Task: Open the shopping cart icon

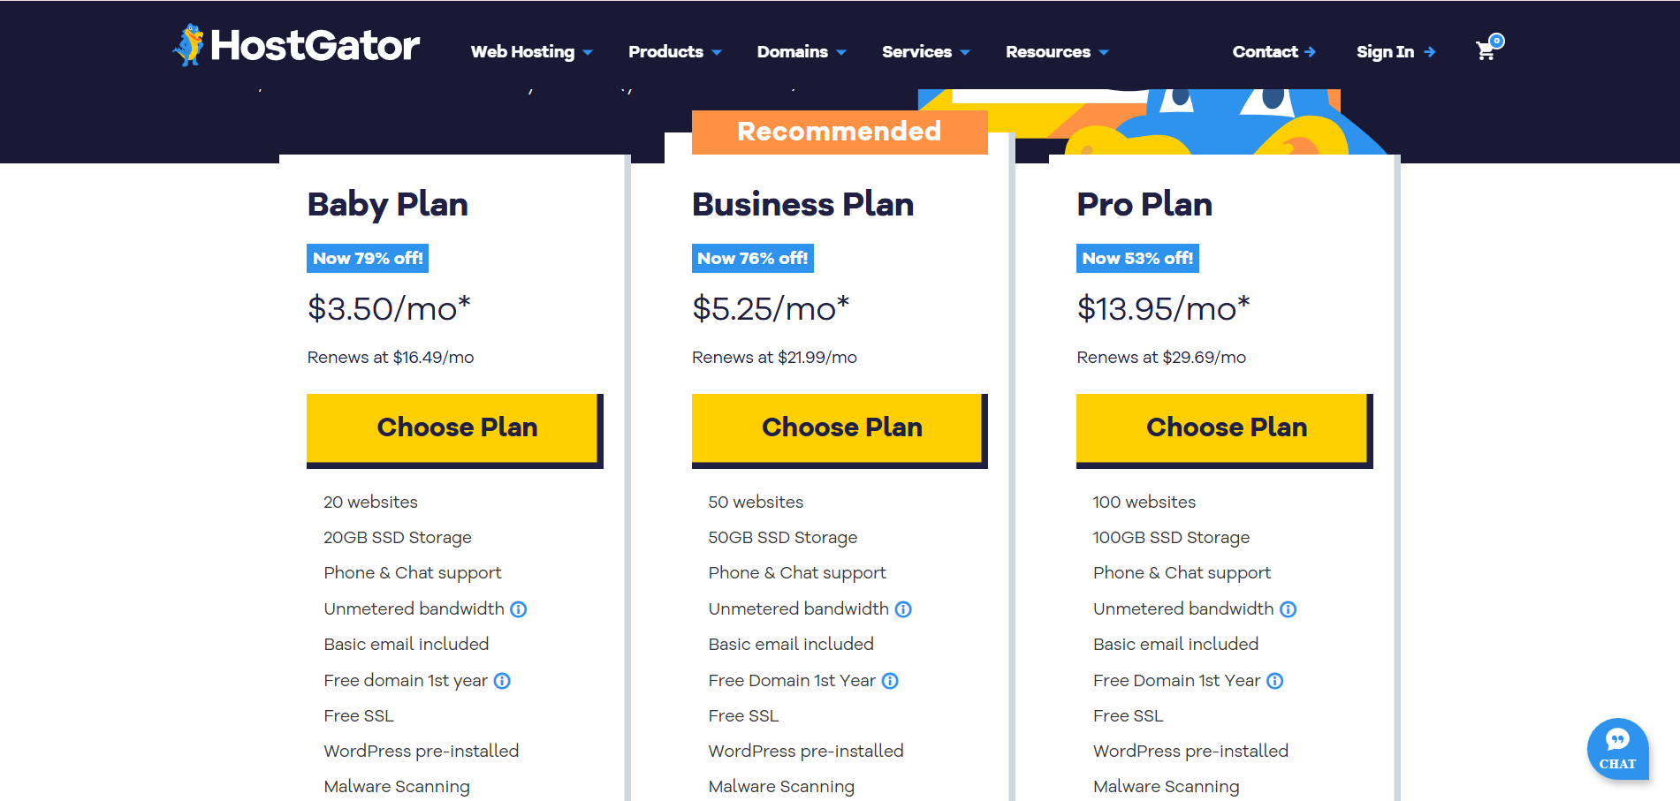Action: click(1487, 50)
